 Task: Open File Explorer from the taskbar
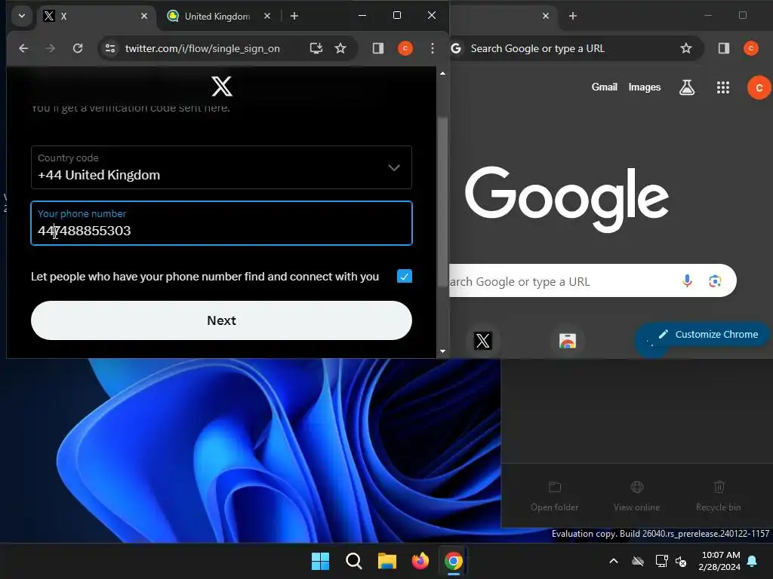point(387,561)
